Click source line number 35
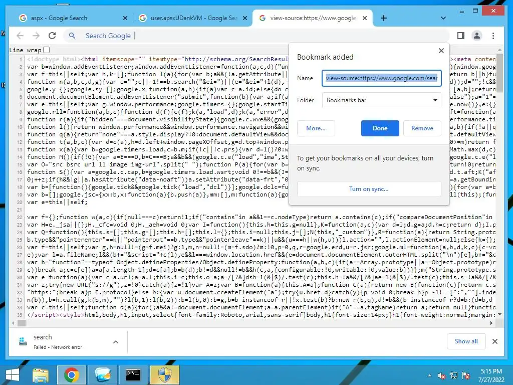The width and height of the screenshot is (513, 385). [20, 315]
